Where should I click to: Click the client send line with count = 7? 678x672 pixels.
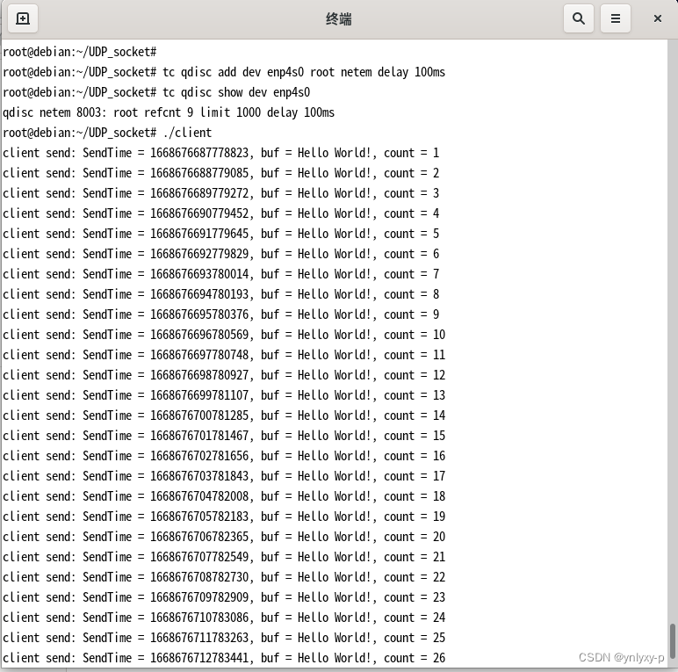(x=221, y=274)
